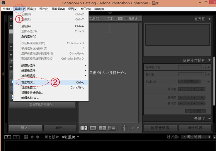
Task: Open the 照片(P) menu
Action: pyautogui.click(x=44, y=9)
